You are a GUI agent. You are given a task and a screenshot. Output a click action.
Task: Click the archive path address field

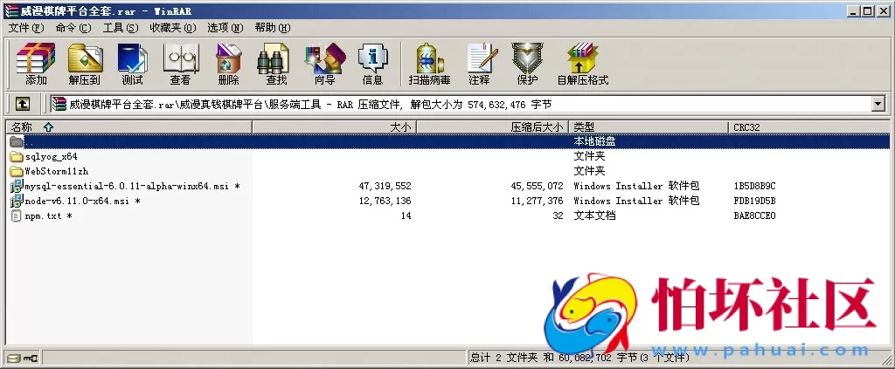click(461, 104)
